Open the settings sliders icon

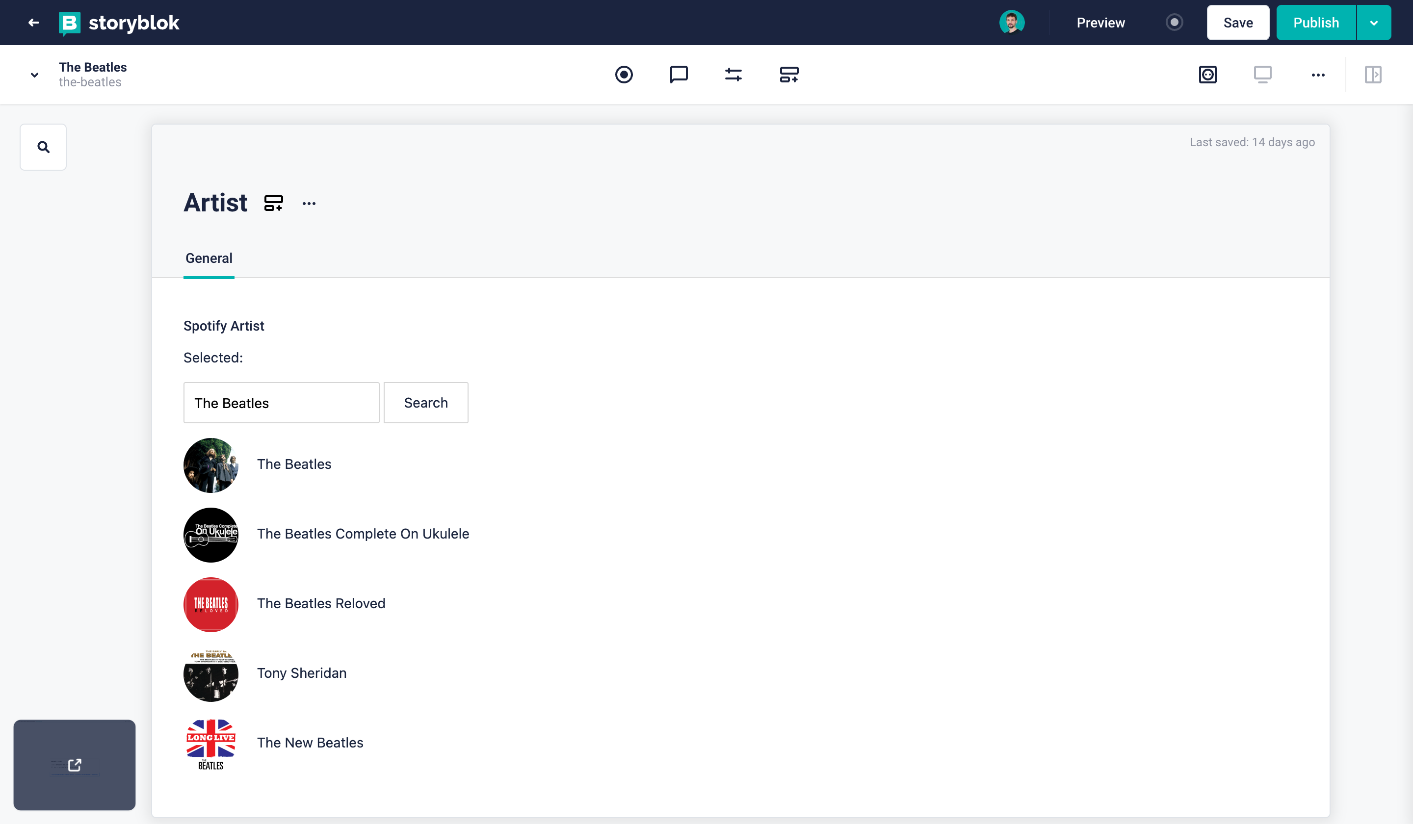click(733, 75)
